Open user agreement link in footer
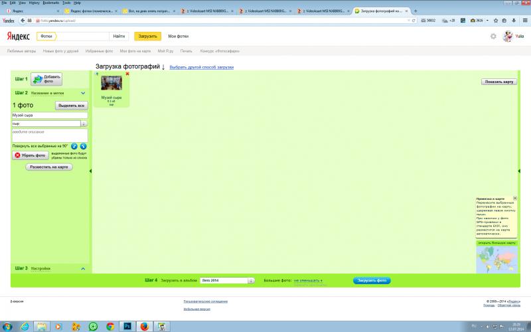This screenshot has width=531, height=332. click(x=206, y=301)
